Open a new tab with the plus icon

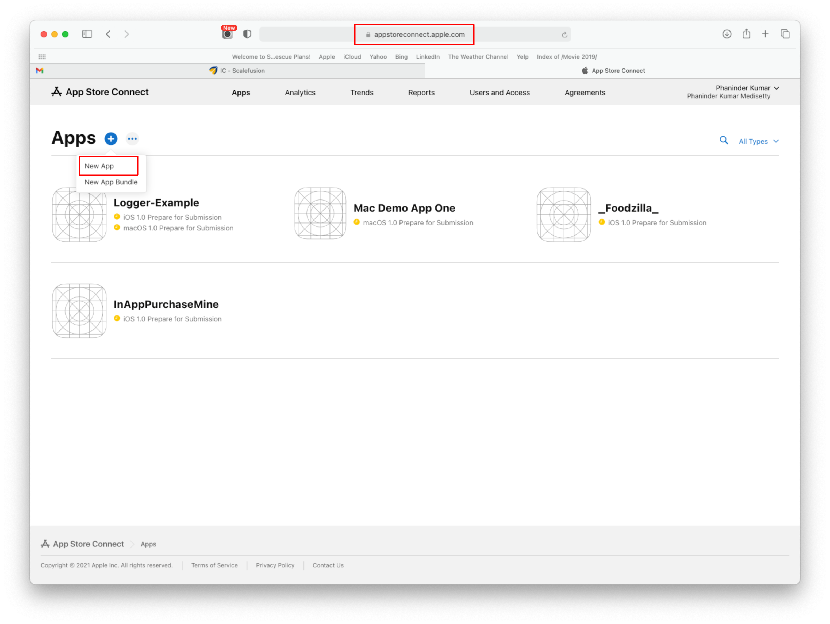click(x=765, y=34)
